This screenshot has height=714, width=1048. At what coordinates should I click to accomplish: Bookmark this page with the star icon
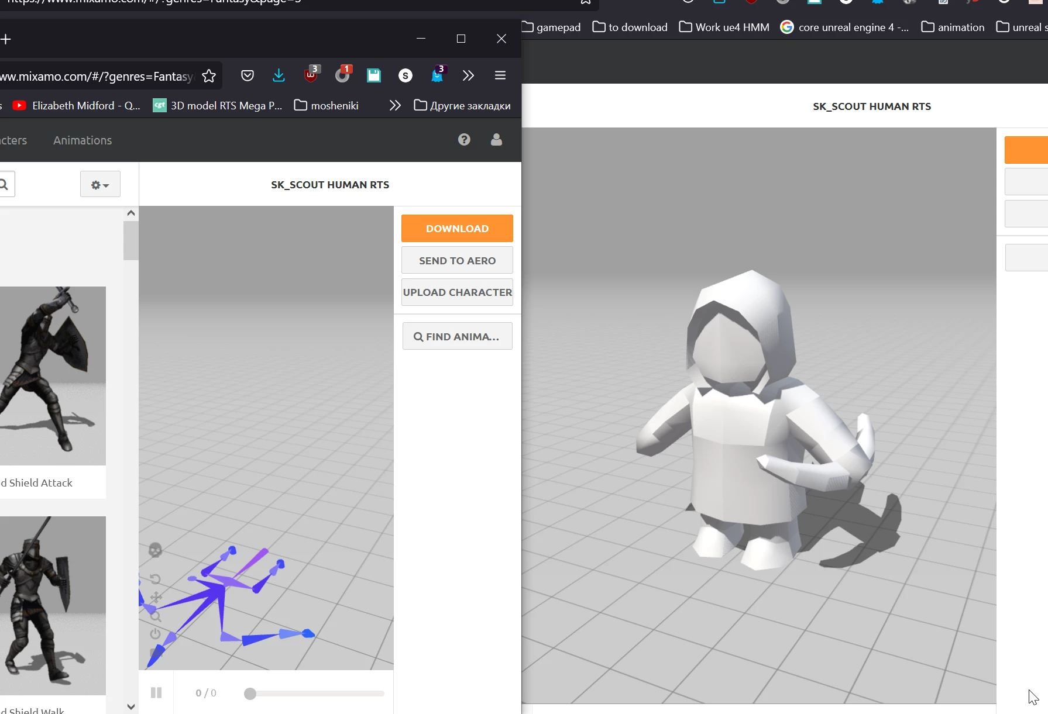(209, 76)
